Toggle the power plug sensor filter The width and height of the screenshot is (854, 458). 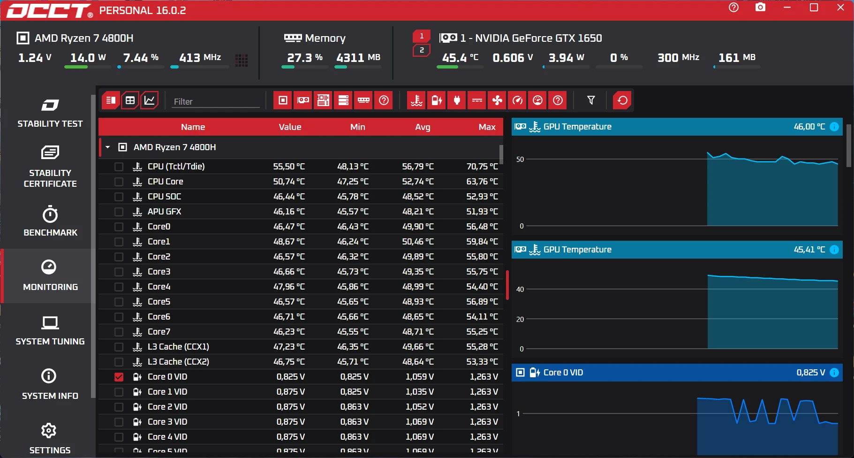pos(457,100)
